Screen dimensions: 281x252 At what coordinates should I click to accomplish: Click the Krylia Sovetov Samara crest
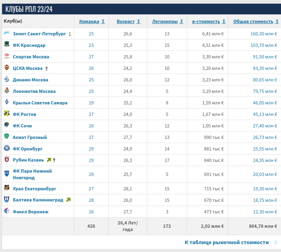point(7,102)
